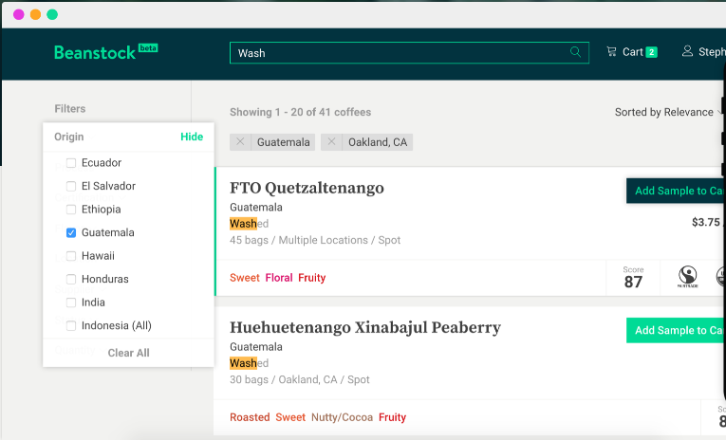Click the Fairtrade certification icon
This screenshot has width=726, height=440.
(688, 277)
